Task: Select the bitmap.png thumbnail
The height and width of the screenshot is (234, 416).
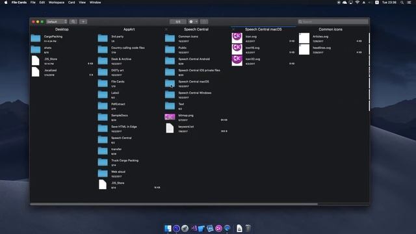Action: 170,117
